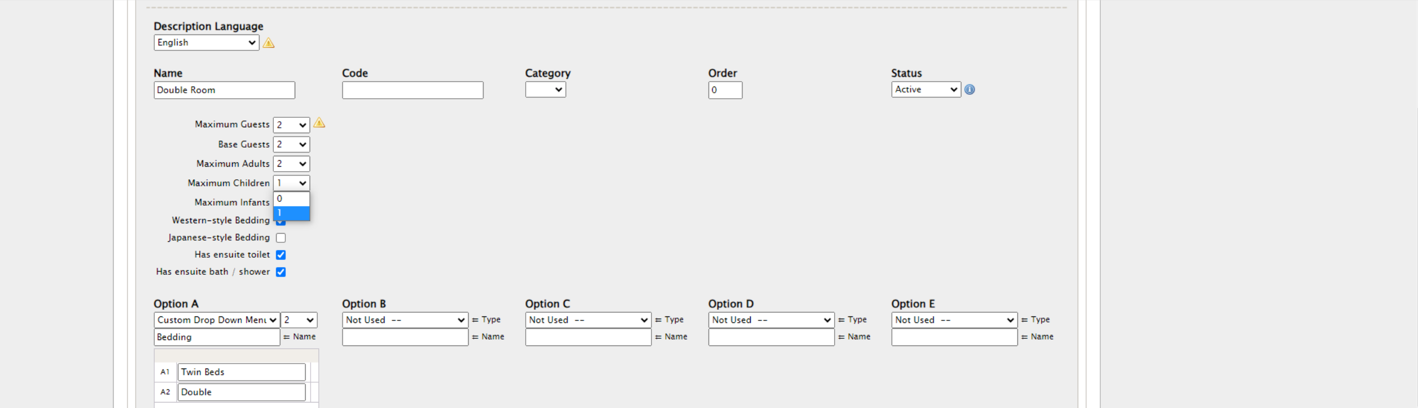Viewport: 1418px width, 408px height.
Task: Click the Name field containing Double Room
Action: tap(224, 90)
